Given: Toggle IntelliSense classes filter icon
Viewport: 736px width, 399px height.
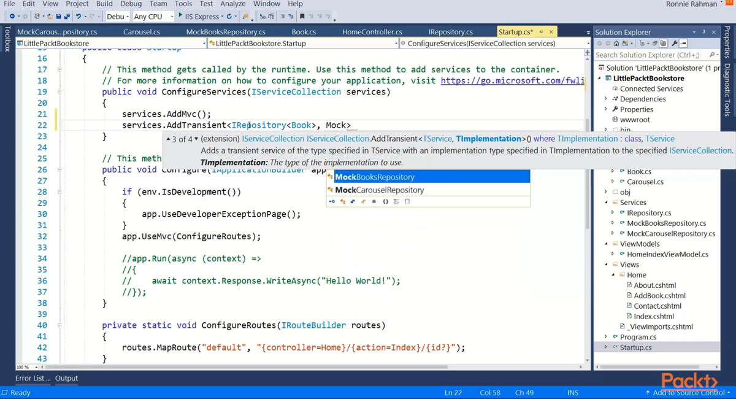Looking at the screenshot, I should point(343,201).
